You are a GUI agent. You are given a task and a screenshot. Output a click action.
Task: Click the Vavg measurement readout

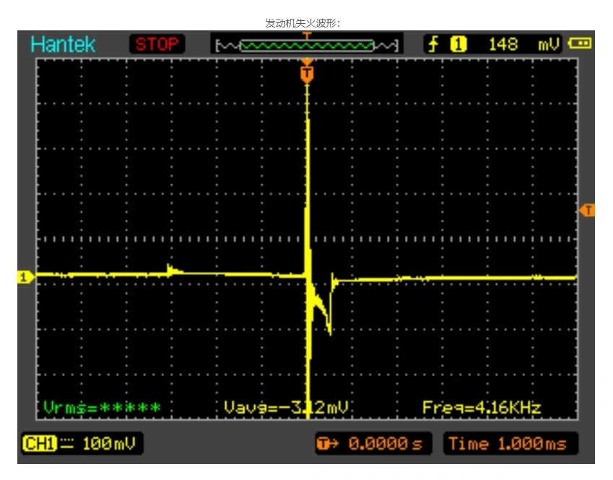coord(287,408)
